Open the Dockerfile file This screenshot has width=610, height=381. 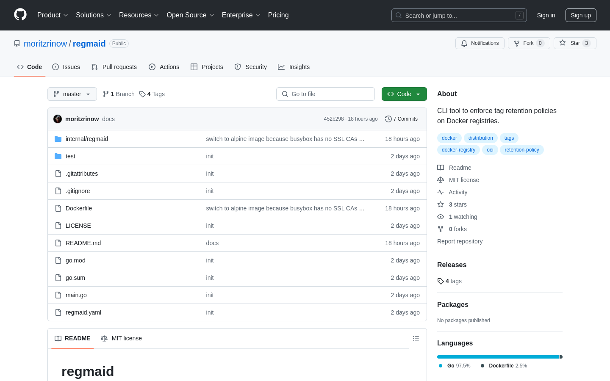click(79, 208)
